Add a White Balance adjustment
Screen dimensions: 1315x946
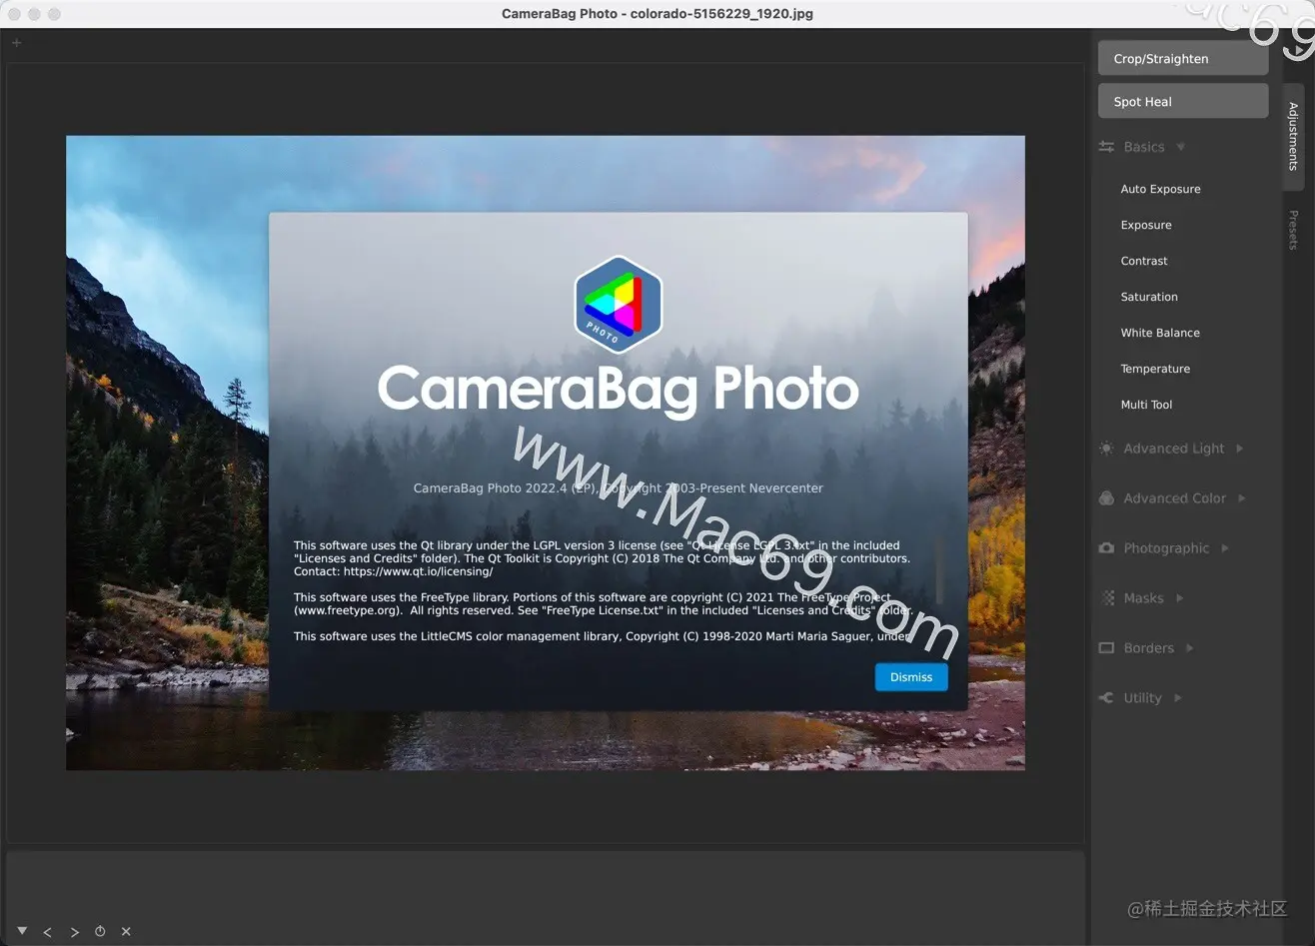click(x=1160, y=333)
